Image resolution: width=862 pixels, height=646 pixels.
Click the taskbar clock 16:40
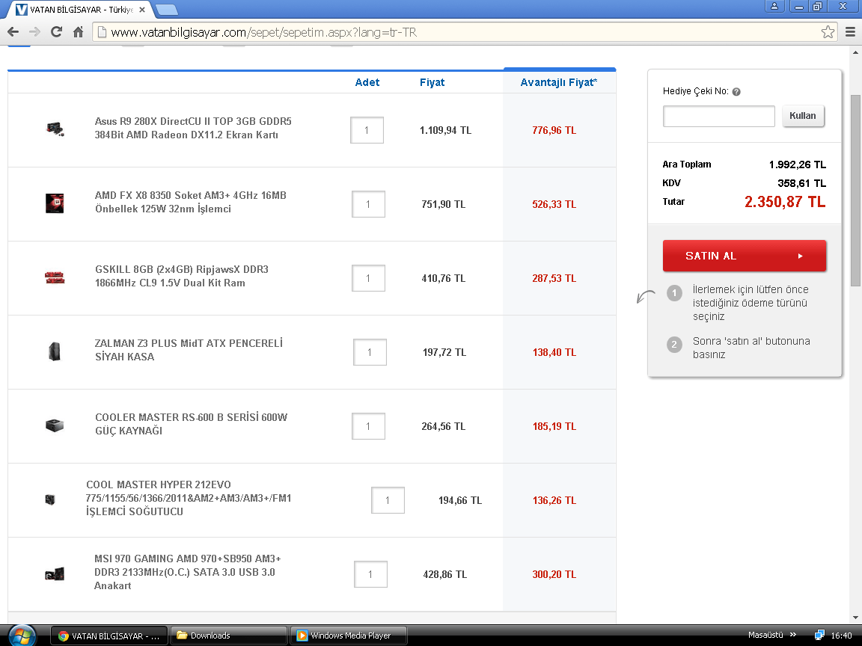coord(841,636)
